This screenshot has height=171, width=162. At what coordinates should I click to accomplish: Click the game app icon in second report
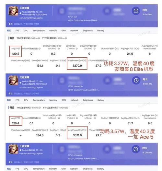pyautogui.click(x=13, y=80)
